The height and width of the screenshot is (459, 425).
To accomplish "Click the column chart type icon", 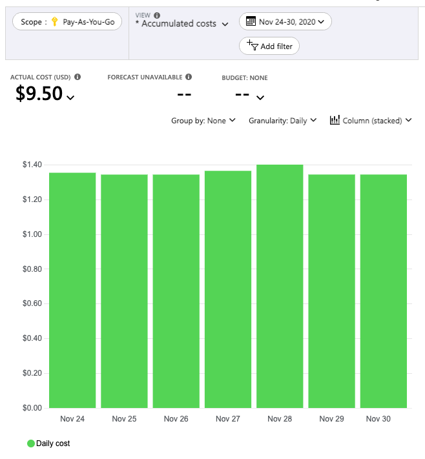I will point(335,120).
